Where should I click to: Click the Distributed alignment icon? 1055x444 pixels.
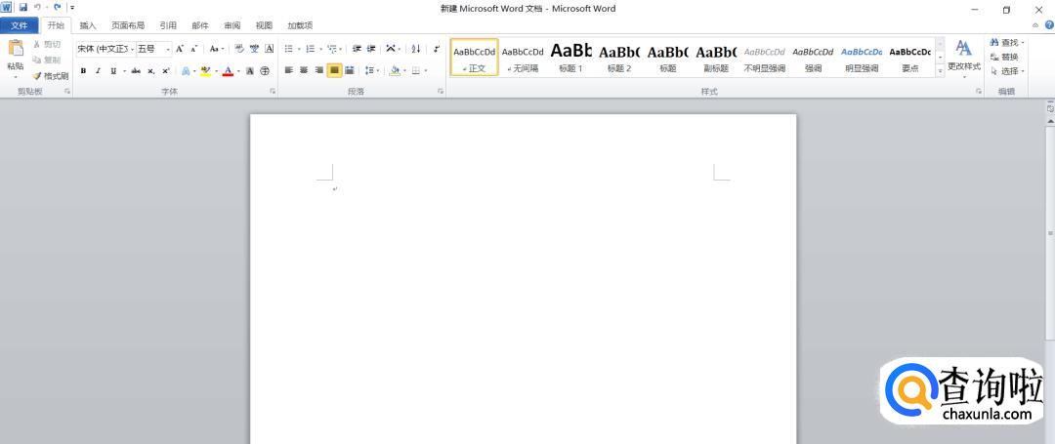[x=349, y=70]
